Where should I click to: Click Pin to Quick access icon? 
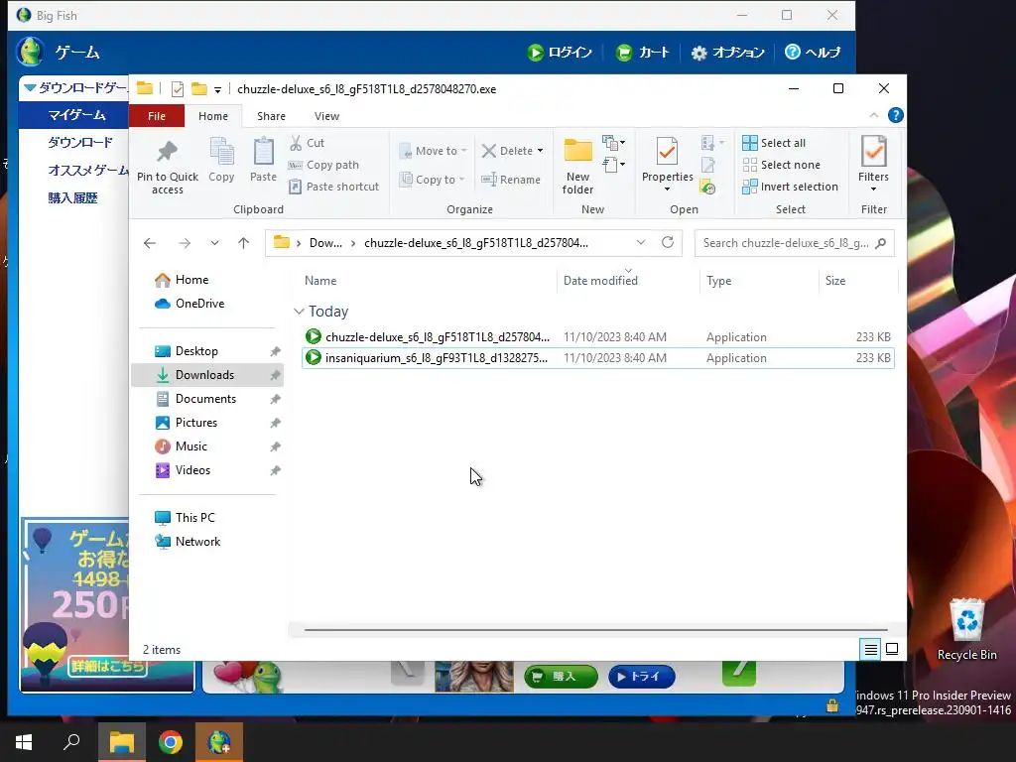[x=167, y=151]
